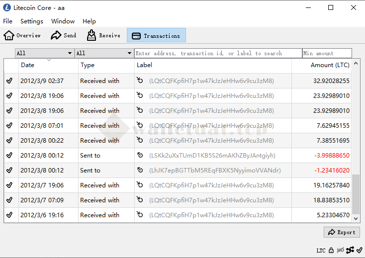The height and width of the screenshot is (258, 365).
Task: Click the Export button
Action: [341, 232]
